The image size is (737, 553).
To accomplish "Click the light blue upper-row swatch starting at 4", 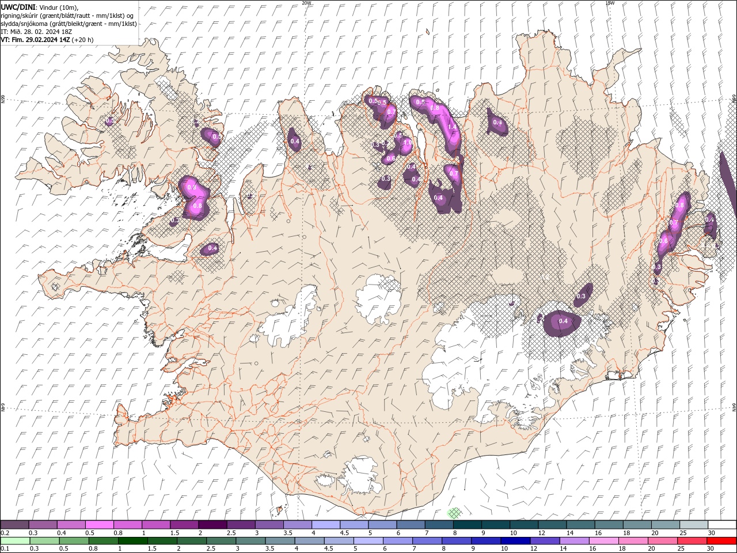I will click(x=325, y=525).
